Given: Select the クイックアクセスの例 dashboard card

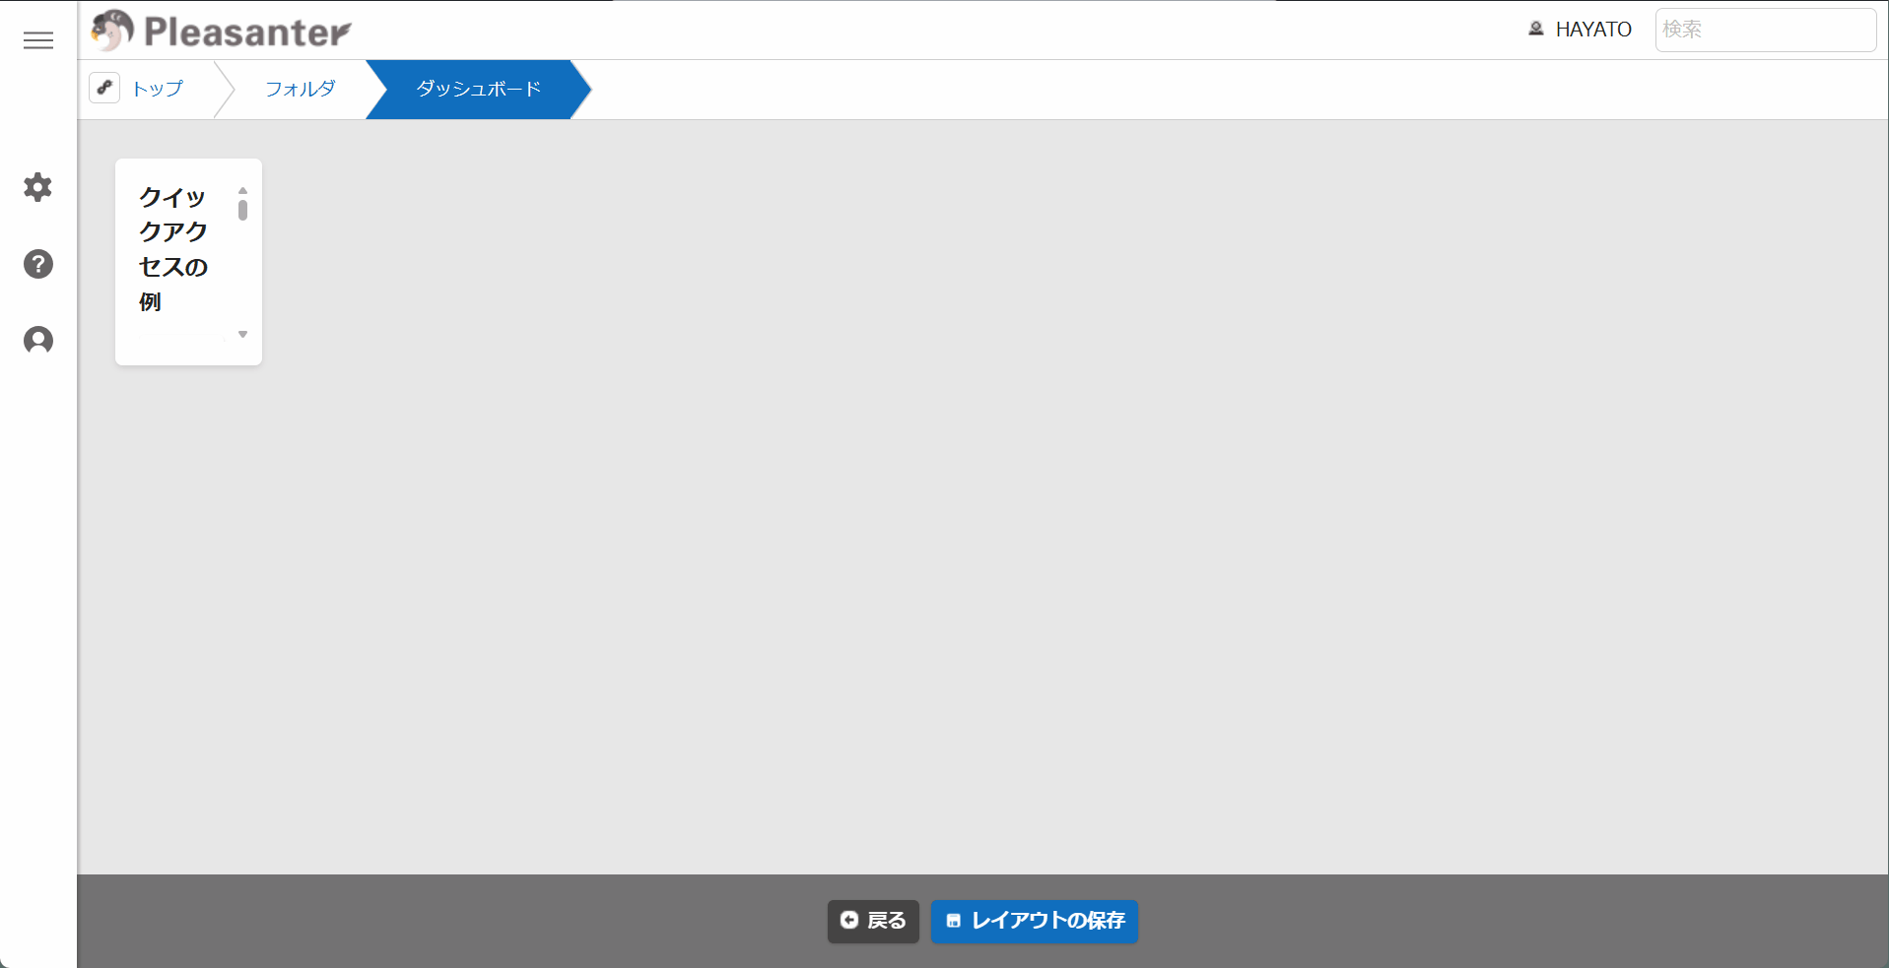Looking at the screenshot, I should coord(188,262).
